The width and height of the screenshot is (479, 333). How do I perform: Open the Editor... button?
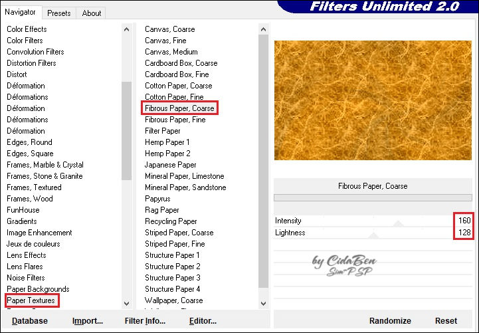[x=203, y=321]
